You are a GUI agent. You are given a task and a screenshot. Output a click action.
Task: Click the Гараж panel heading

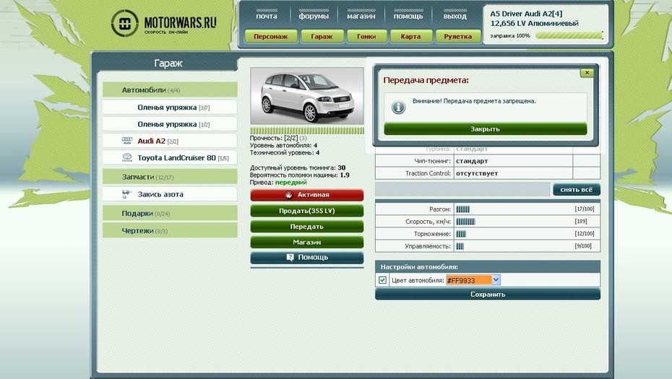click(168, 64)
